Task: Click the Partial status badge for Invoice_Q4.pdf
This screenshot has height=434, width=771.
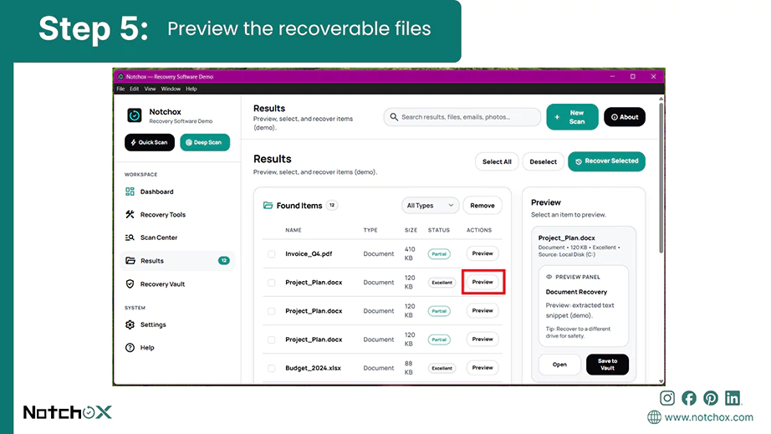Action: click(x=439, y=254)
